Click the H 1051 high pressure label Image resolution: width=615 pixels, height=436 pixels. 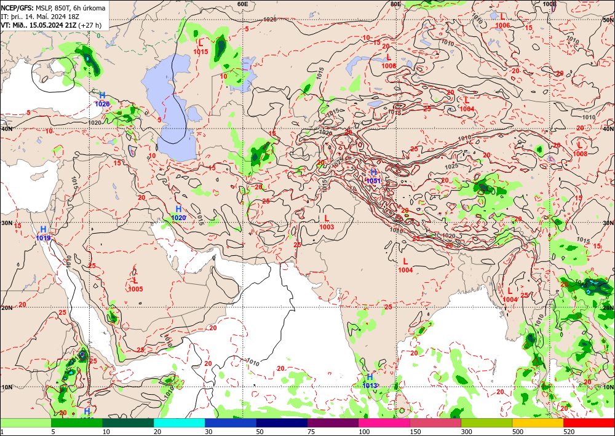[x=373, y=176]
